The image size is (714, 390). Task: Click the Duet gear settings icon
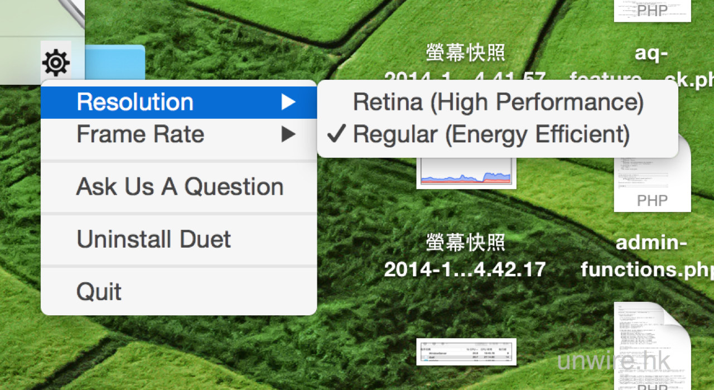[56, 62]
